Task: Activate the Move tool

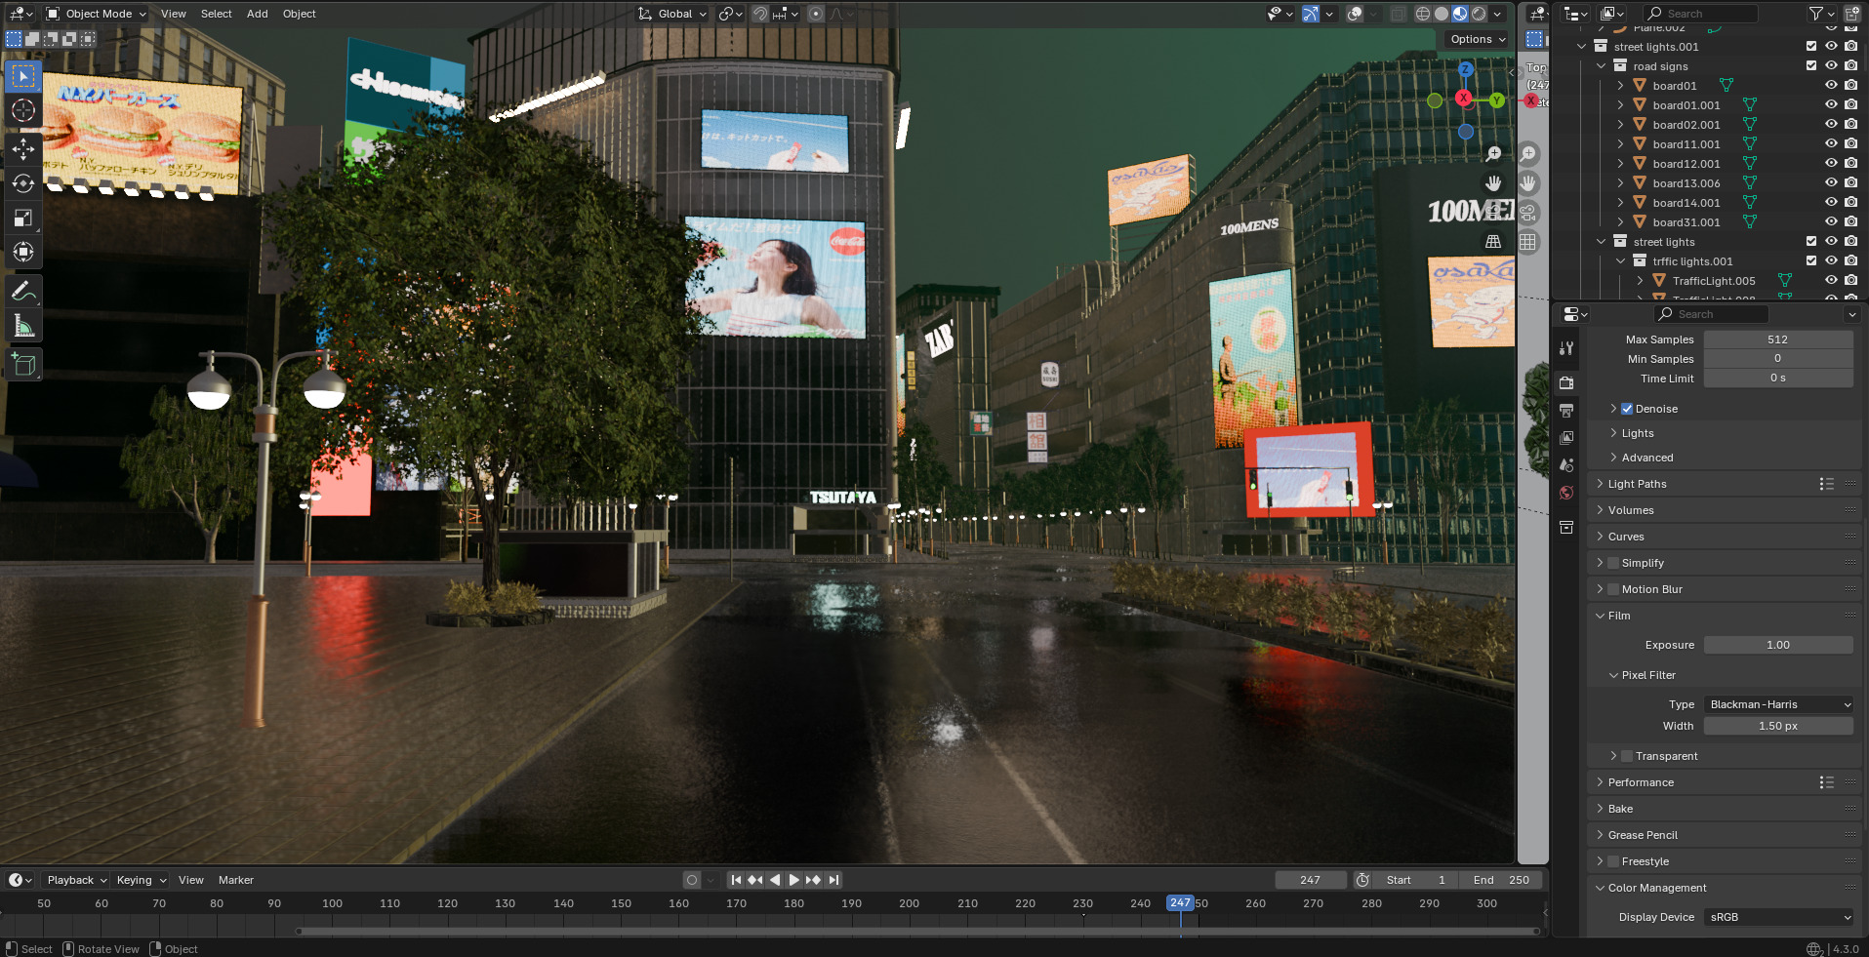Action: click(x=23, y=149)
